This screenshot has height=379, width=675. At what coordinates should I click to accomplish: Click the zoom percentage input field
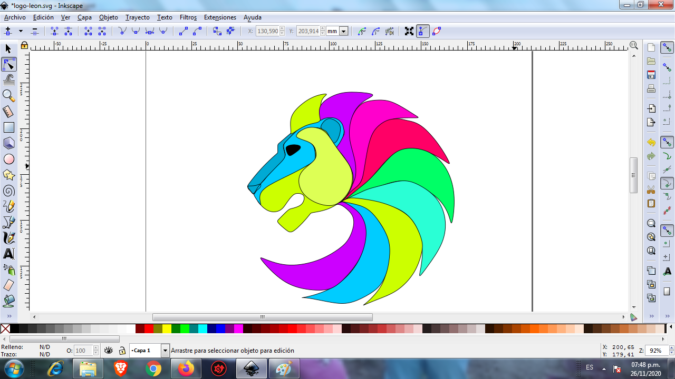coord(655,350)
